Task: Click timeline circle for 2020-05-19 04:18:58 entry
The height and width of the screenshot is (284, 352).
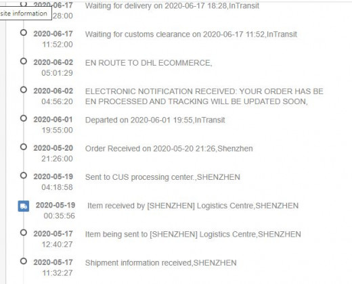Action: click(x=24, y=175)
